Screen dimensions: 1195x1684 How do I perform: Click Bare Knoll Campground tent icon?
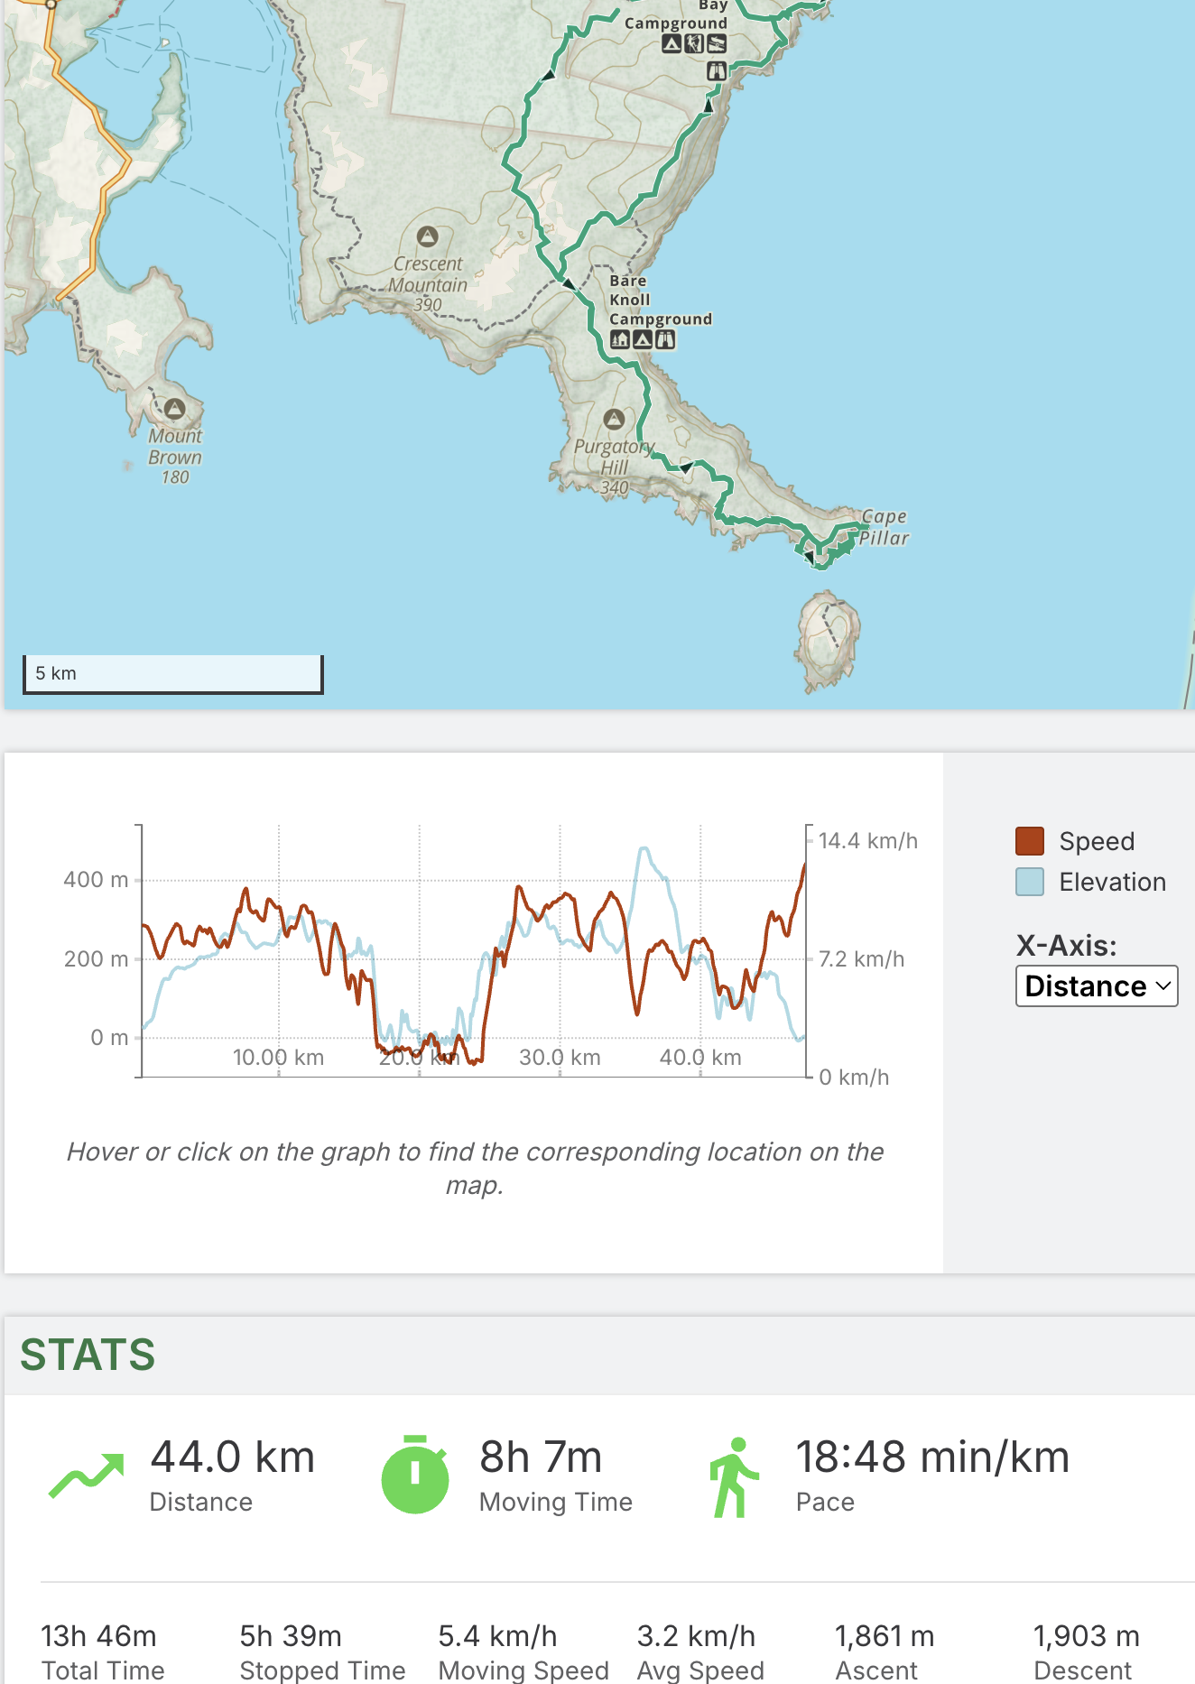tap(643, 340)
